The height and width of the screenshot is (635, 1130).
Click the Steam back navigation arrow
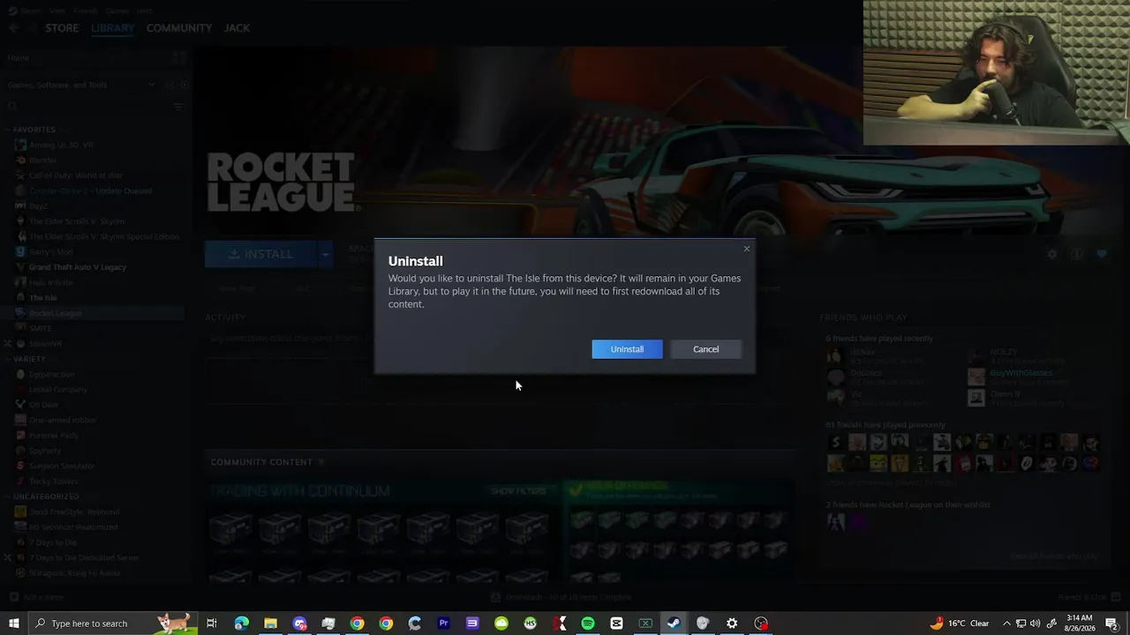click(x=13, y=28)
